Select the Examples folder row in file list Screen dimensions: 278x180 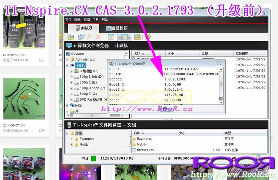click(x=199, y=139)
